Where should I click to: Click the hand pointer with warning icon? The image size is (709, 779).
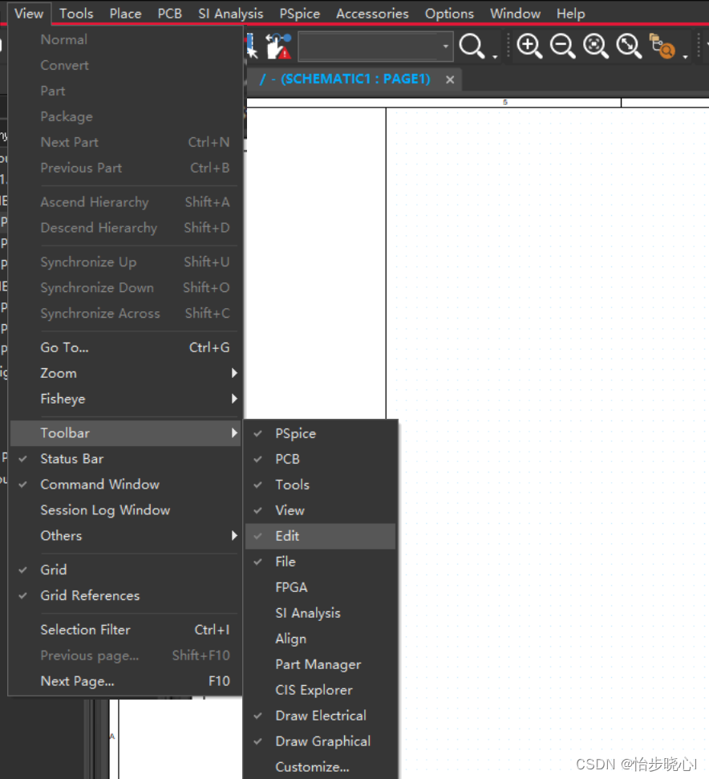(x=278, y=47)
